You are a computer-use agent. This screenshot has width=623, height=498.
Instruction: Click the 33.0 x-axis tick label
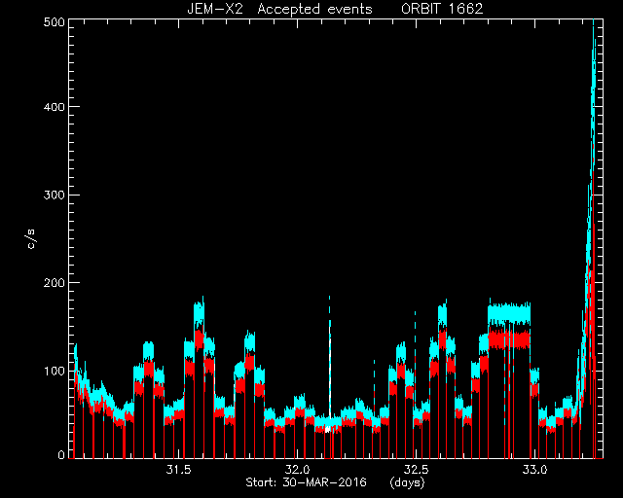(x=534, y=470)
